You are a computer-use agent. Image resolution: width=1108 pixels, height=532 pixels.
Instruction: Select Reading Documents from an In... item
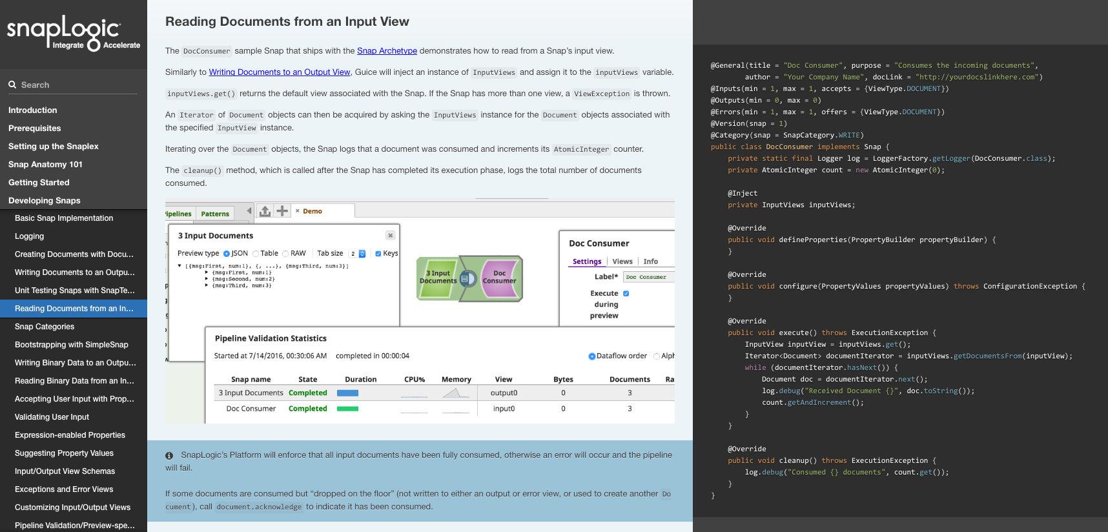[x=74, y=309]
